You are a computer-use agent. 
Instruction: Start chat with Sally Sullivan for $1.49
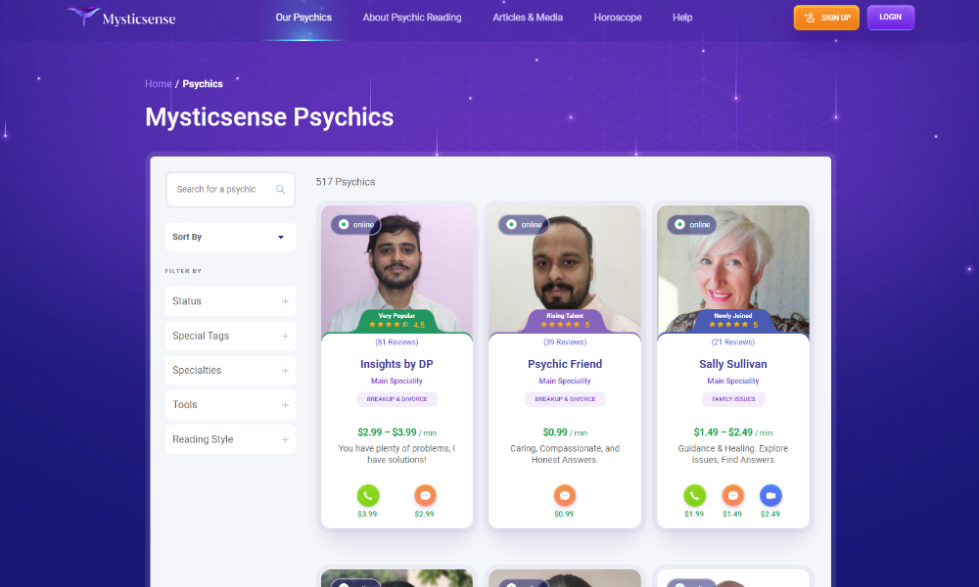733,496
